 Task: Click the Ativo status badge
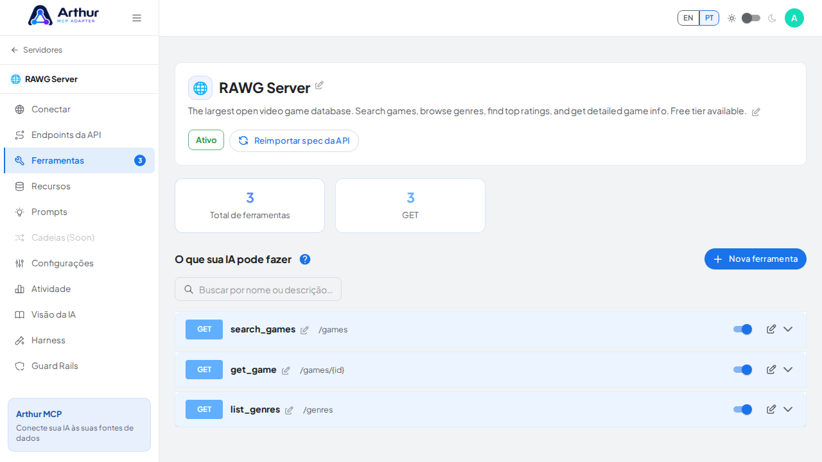tap(206, 140)
